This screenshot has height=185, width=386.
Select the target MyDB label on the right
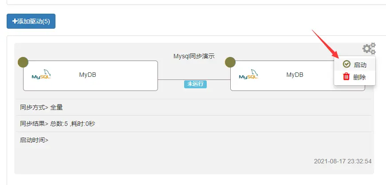(x=295, y=75)
